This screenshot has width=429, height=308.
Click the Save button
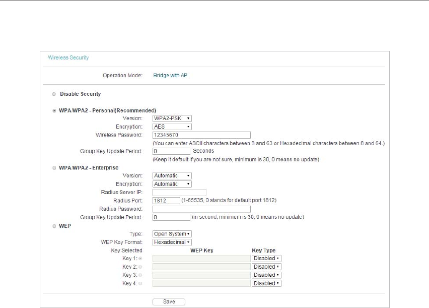click(x=169, y=301)
